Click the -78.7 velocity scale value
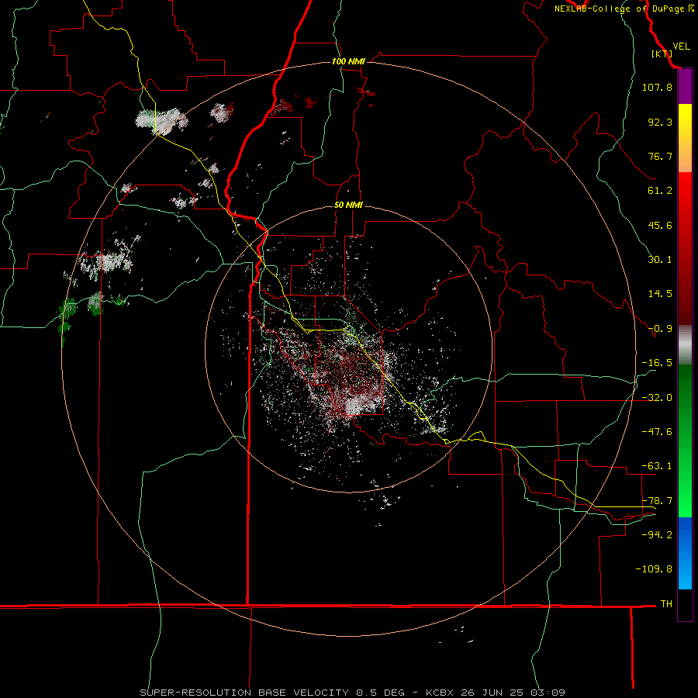The height and width of the screenshot is (698, 698). click(x=657, y=501)
